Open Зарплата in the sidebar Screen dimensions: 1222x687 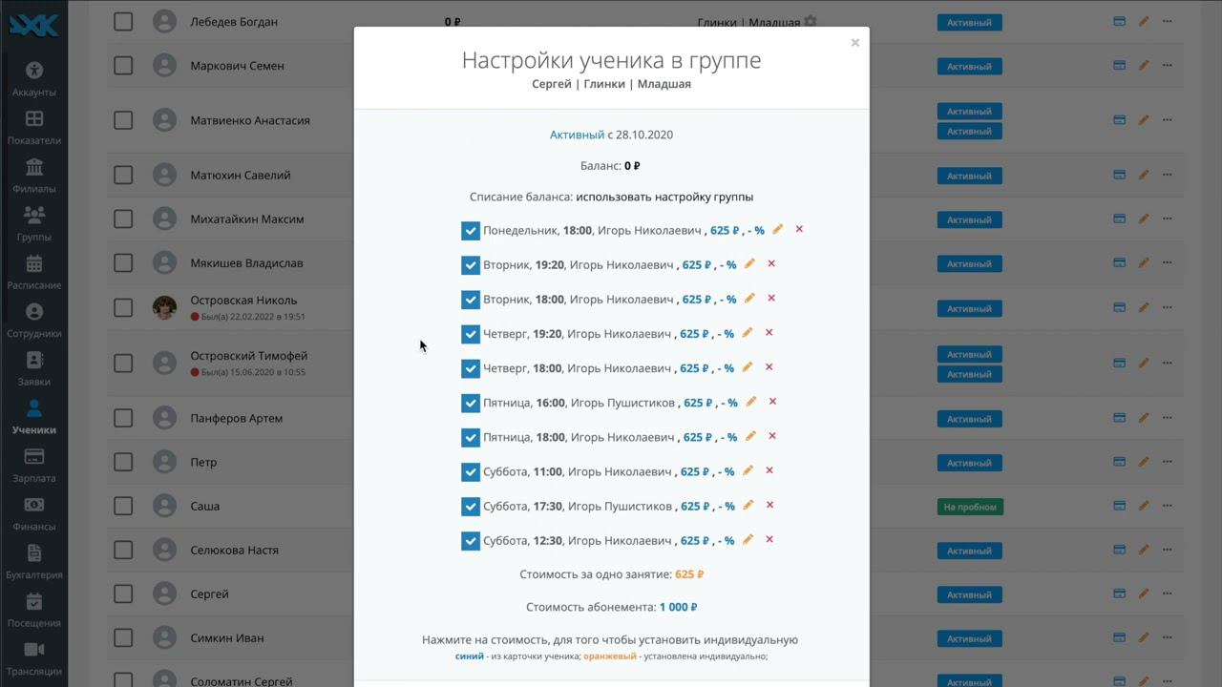pos(34,465)
